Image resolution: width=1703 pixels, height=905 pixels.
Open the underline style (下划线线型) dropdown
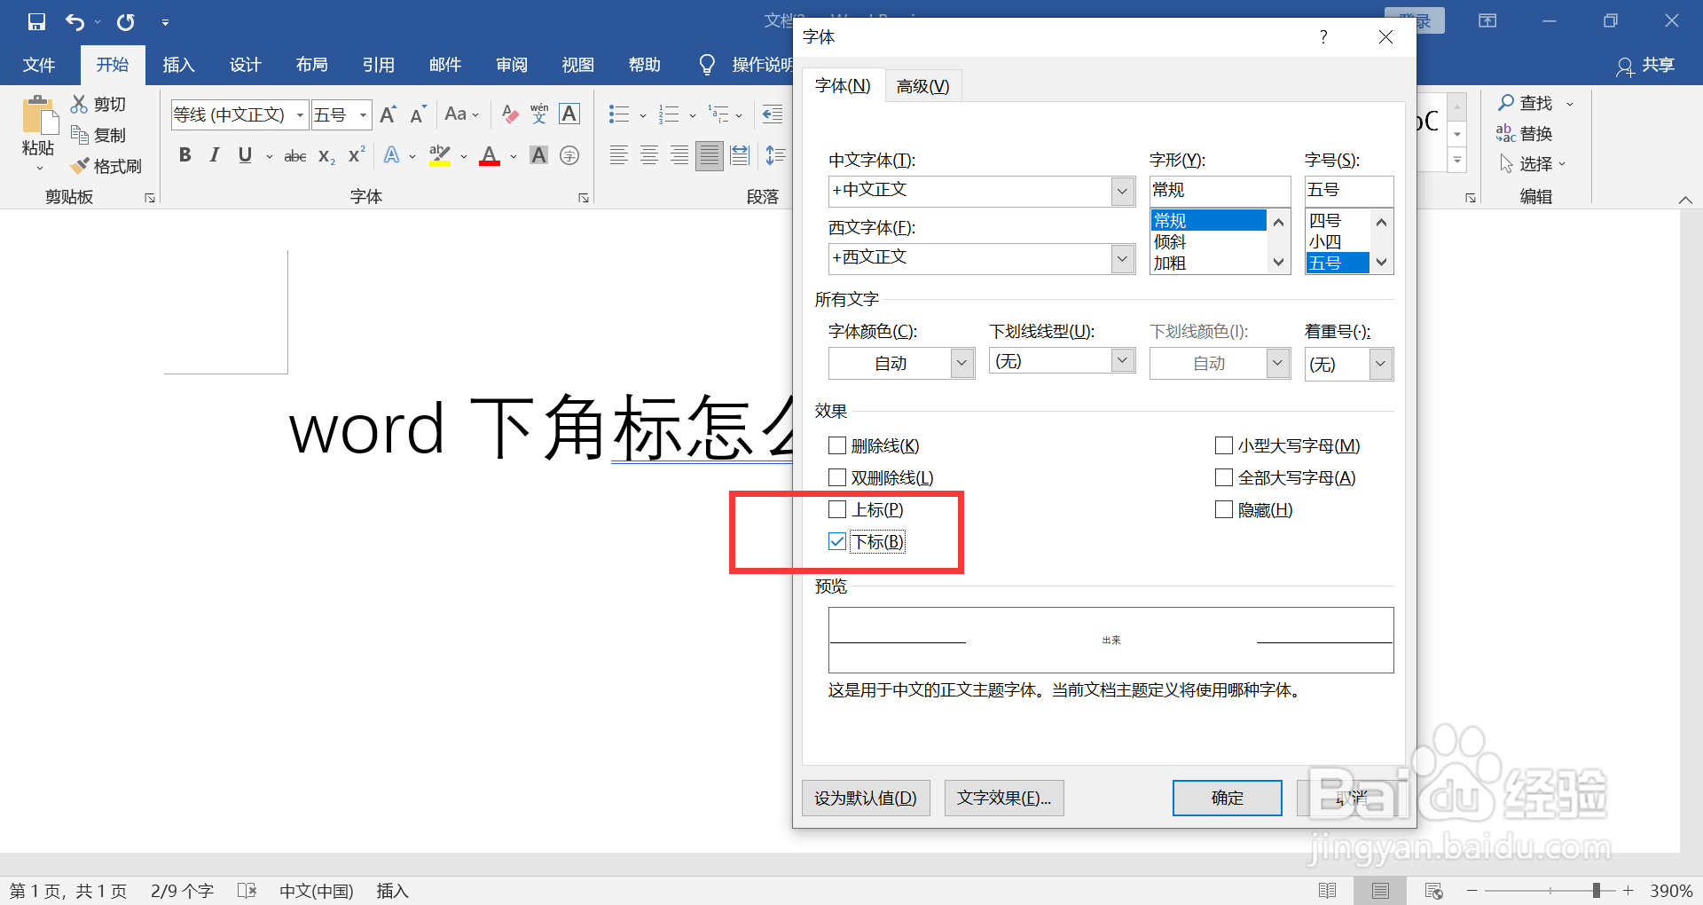tap(1123, 360)
